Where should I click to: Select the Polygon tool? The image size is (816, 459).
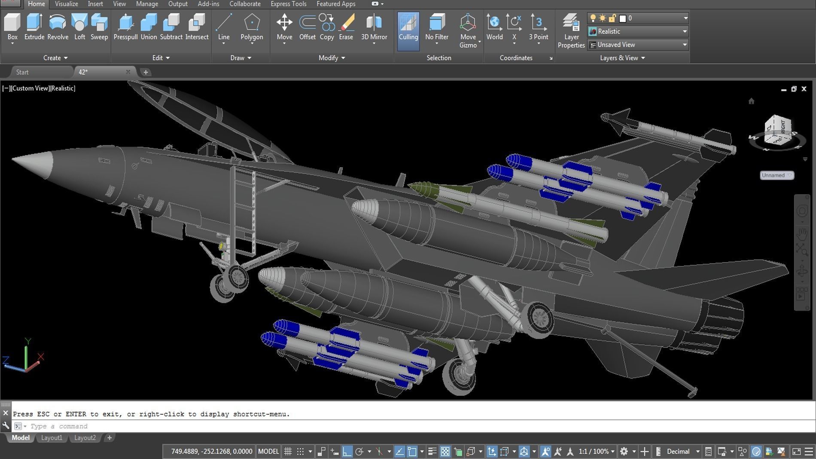pos(252,27)
